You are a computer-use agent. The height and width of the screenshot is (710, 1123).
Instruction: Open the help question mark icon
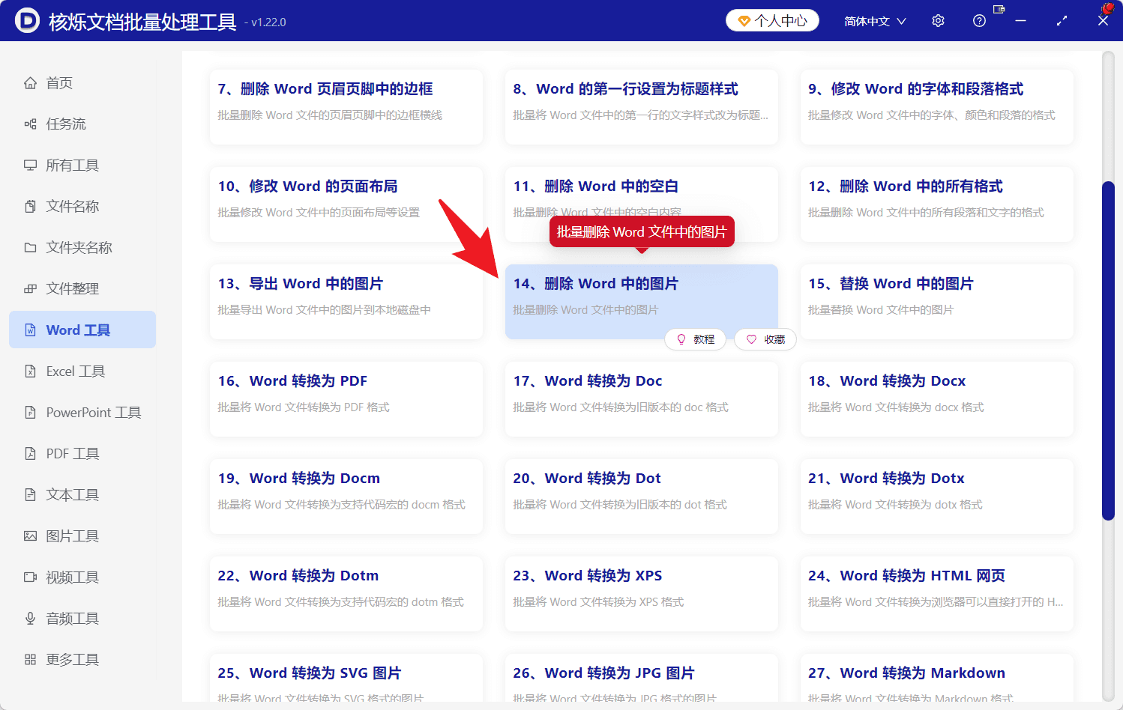pos(979,20)
